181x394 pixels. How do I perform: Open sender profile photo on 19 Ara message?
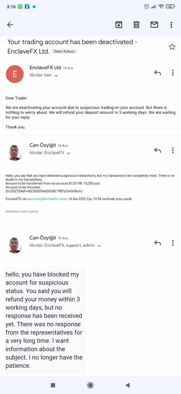tap(14, 244)
